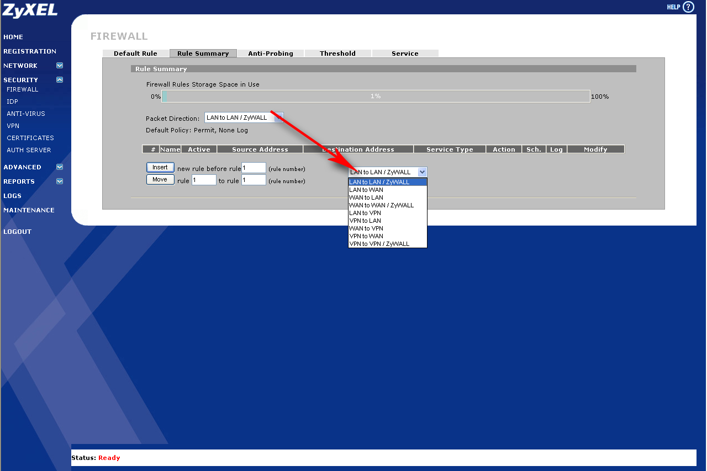Choose 'VPN to WAN' direction option
707x471 pixels.
pos(387,236)
